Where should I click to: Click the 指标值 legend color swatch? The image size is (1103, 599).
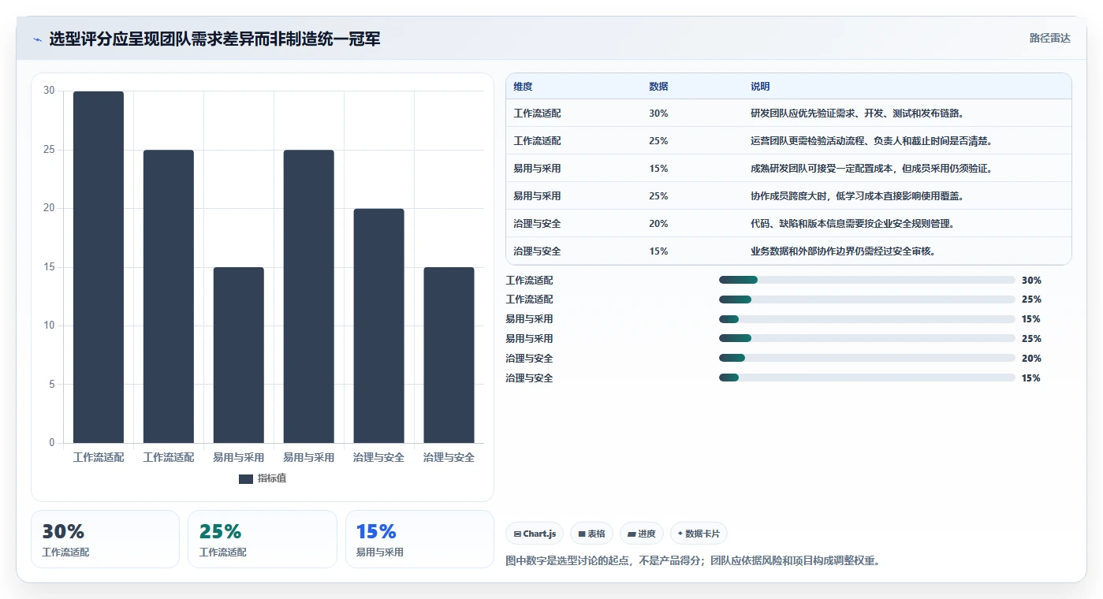pyautogui.click(x=246, y=478)
